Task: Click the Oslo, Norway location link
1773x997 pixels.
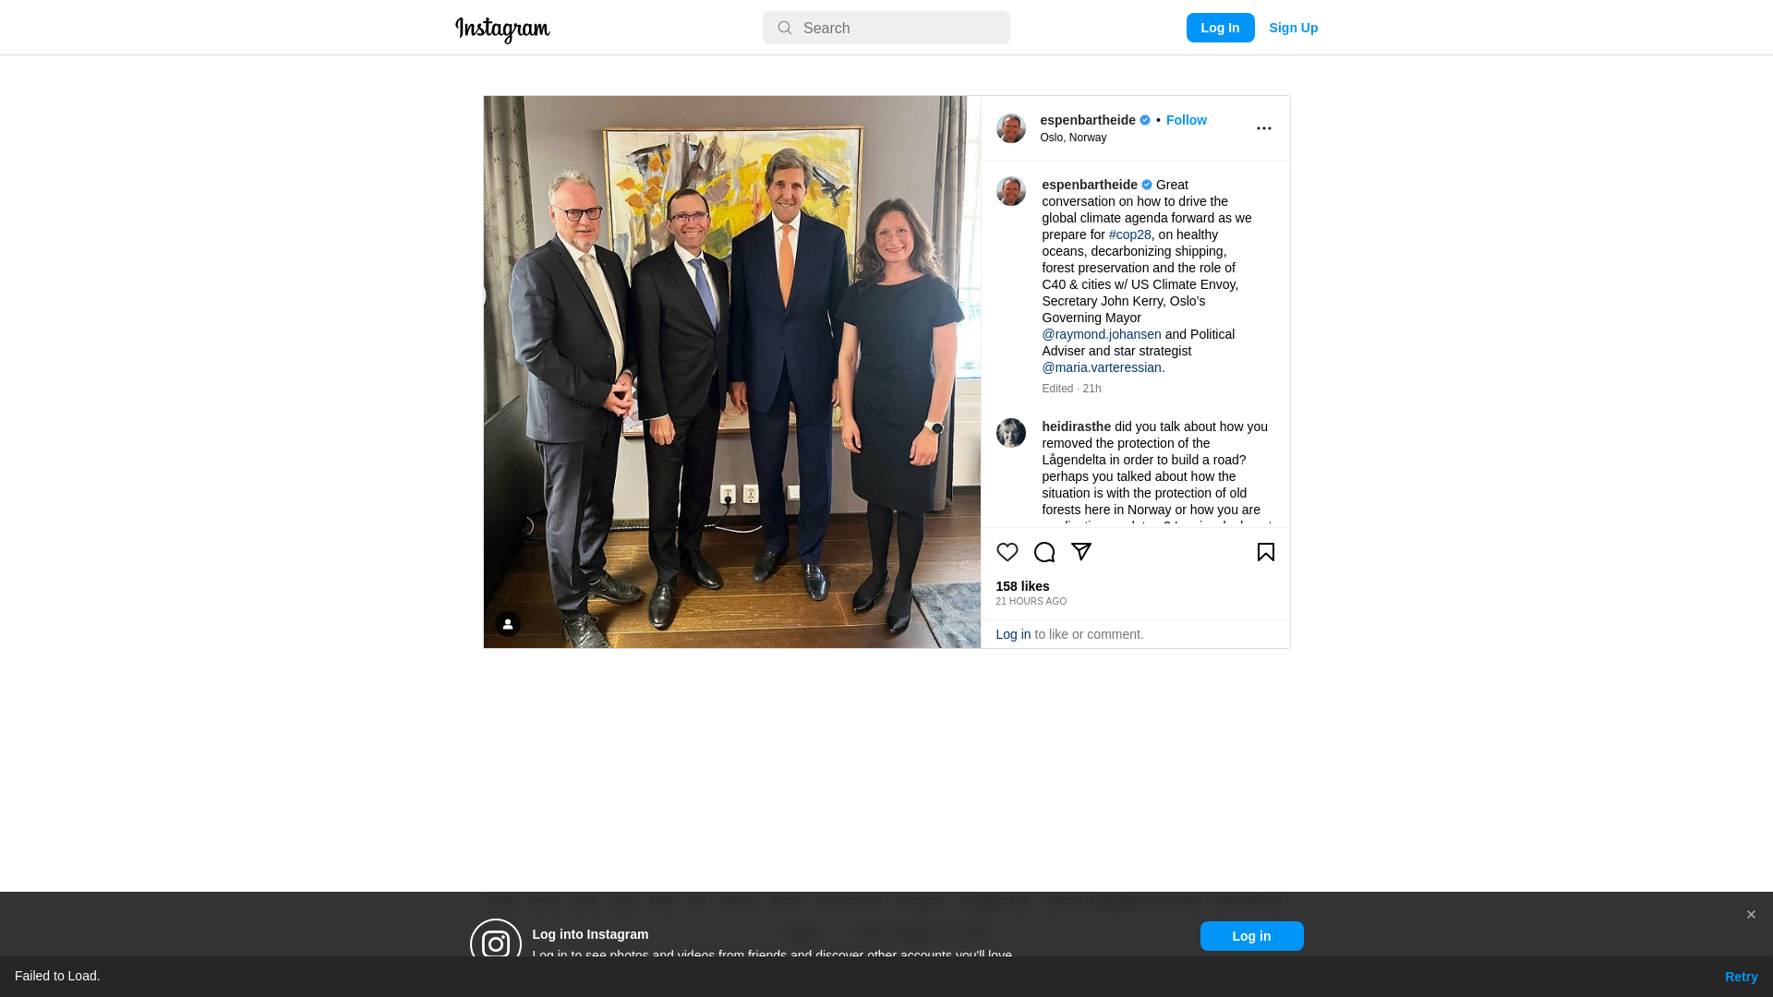Action: point(1073,138)
